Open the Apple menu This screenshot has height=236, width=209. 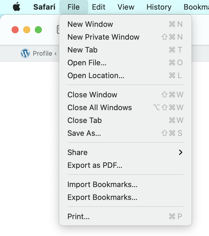17,7
